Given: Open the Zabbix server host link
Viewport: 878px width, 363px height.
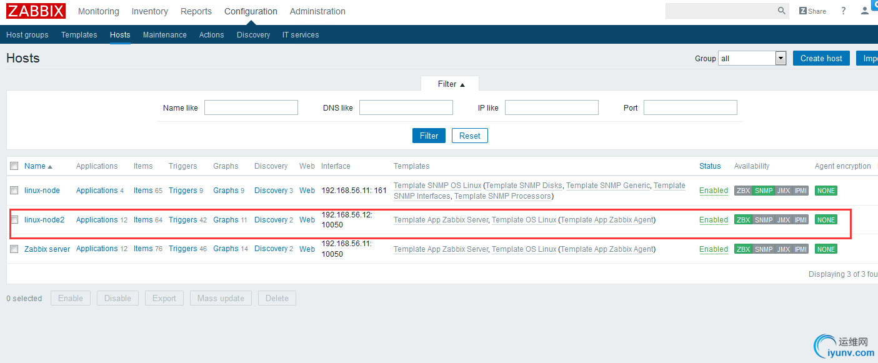Looking at the screenshot, I should 47,249.
